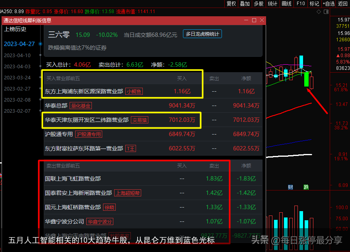The height and width of the screenshot is (252, 350).
Task: Click the 买入营业部前五 table header
Action: (x=63, y=79)
